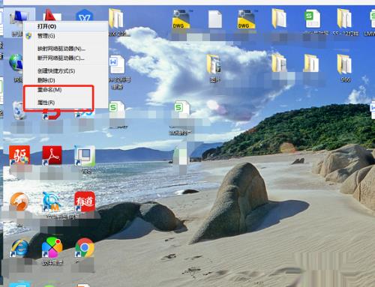The image size is (375, 287).
Task: Select the Google Chrome shortcut
Action: (x=85, y=248)
